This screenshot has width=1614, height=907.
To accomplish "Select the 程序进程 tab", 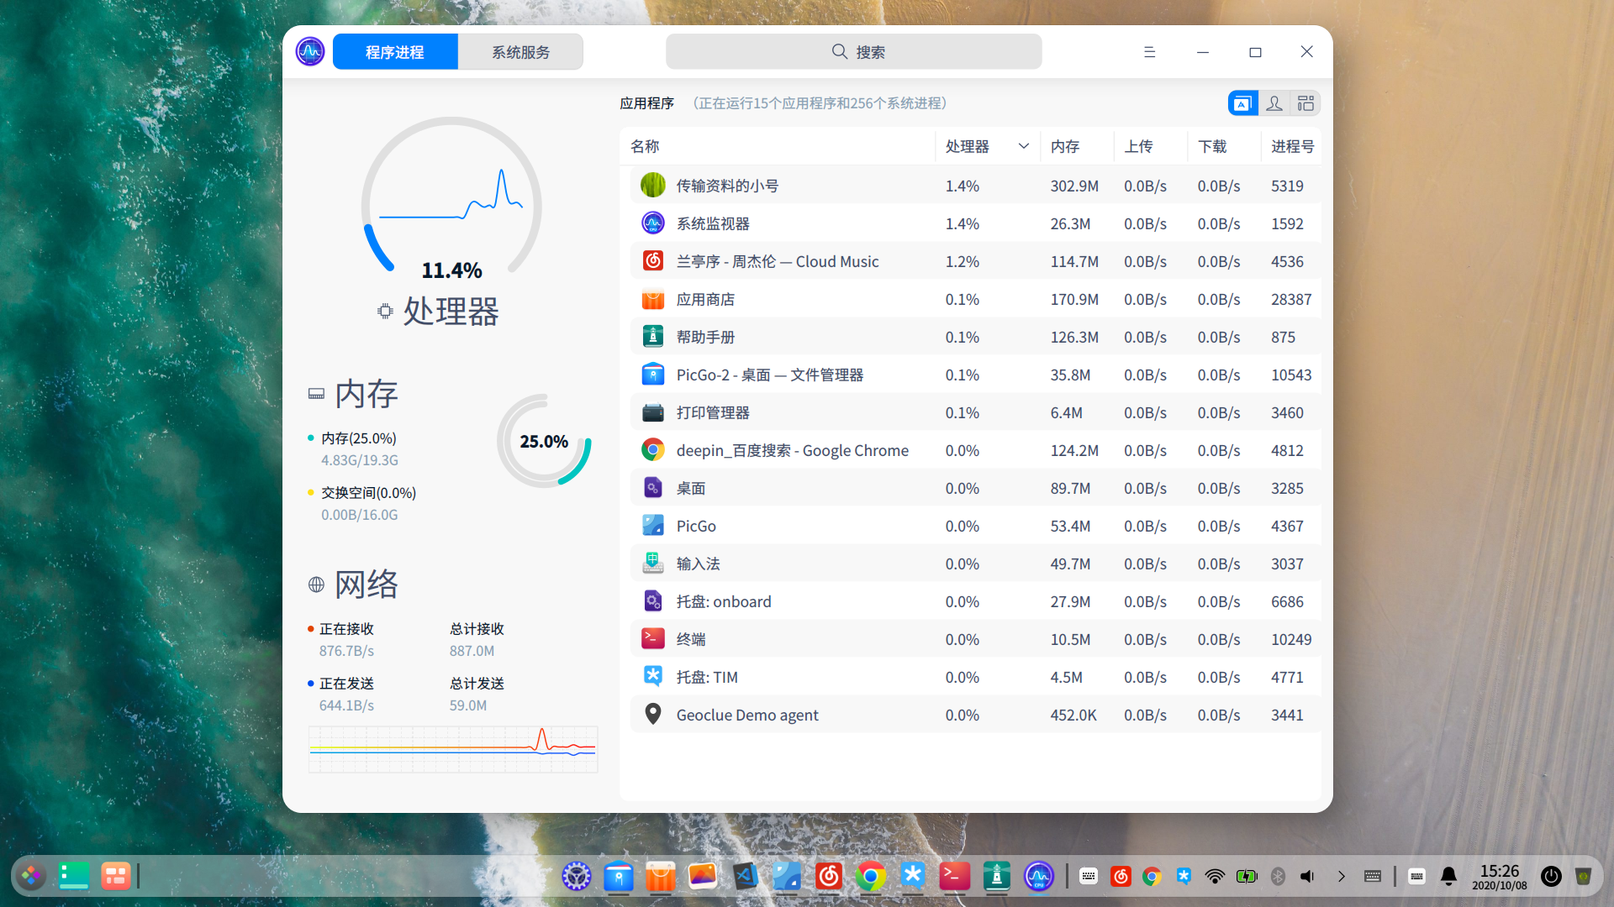I will (395, 51).
